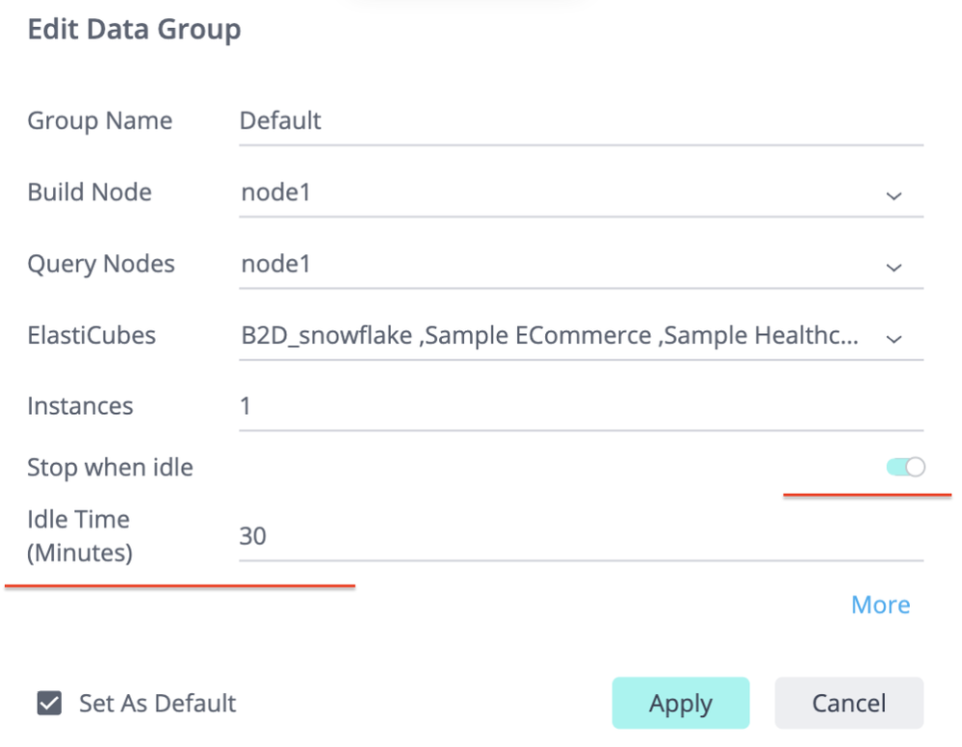The image size is (962, 747).
Task: Click the Stop when idle label
Action: [110, 468]
